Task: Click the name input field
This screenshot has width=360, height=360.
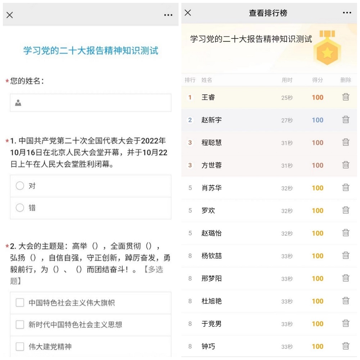Action: click(x=91, y=103)
